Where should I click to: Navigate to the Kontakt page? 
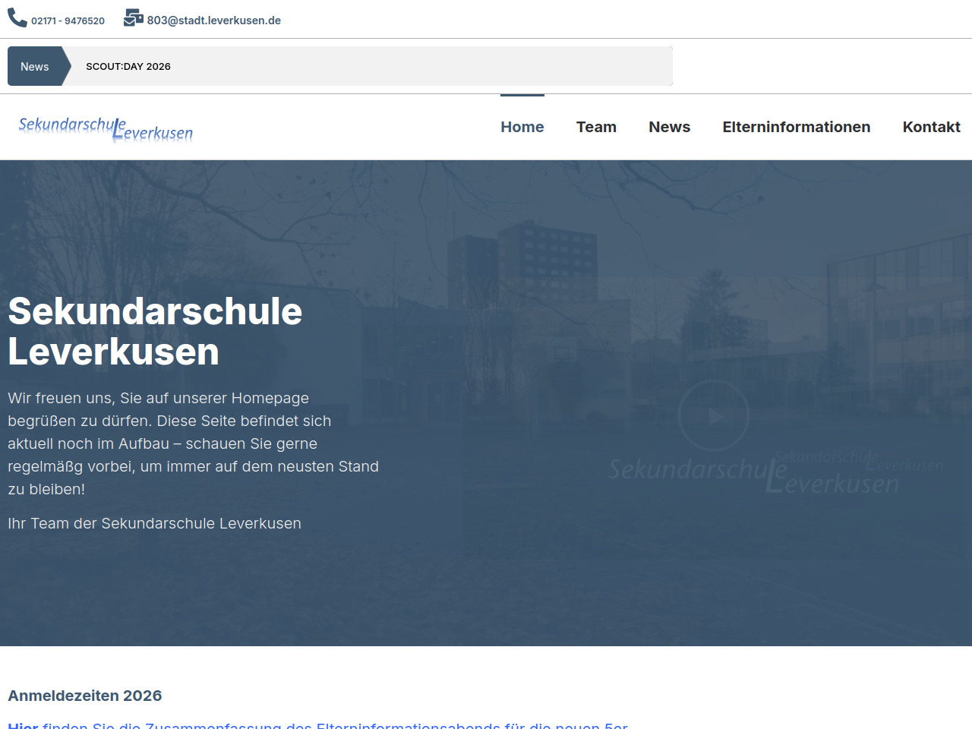[x=931, y=127]
